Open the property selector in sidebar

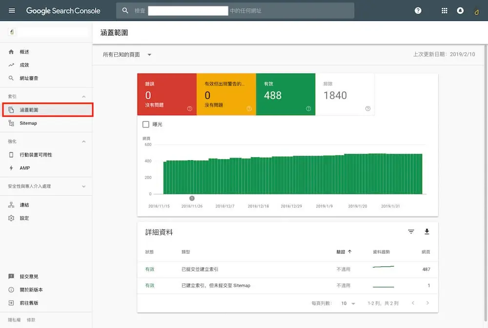(x=48, y=32)
